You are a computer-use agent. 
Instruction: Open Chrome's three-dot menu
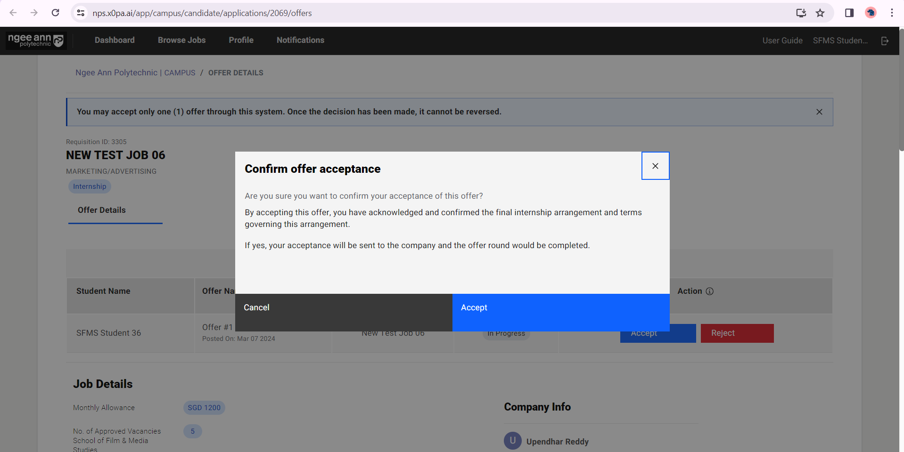coord(892,13)
